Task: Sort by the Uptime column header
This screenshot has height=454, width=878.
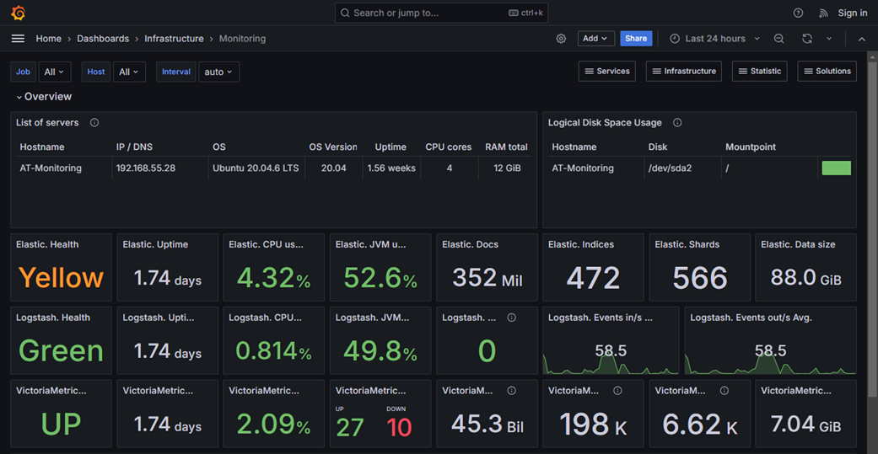Action: pos(391,147)
